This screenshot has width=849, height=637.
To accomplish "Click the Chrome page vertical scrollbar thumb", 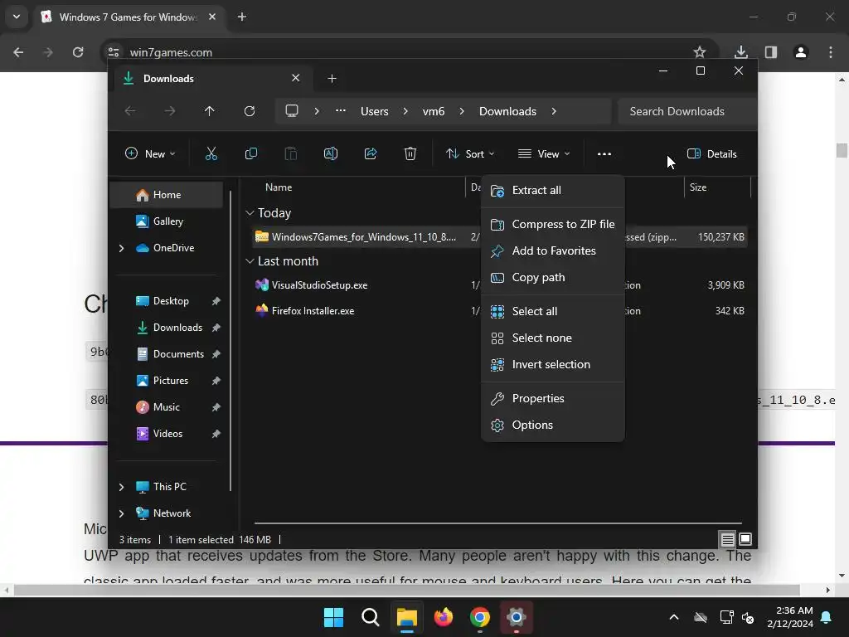I will point(842,150).
